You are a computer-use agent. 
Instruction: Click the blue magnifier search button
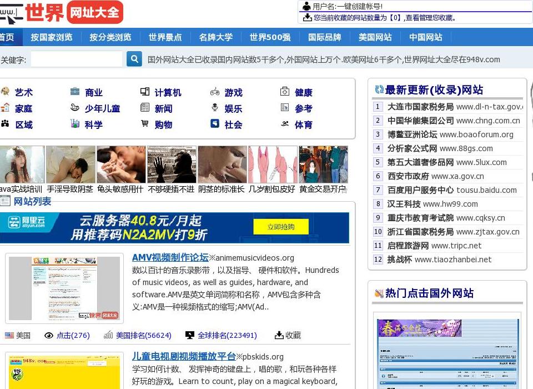(x=134, y=59)
